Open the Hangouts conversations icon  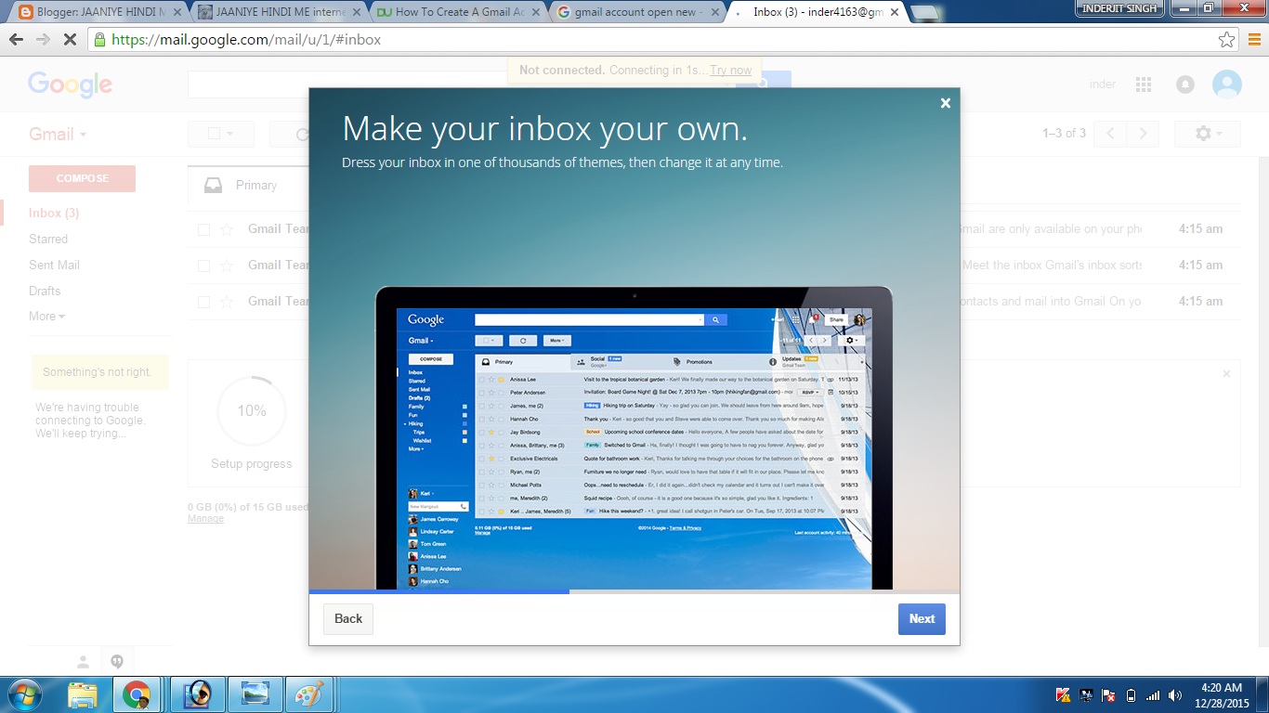[117, 662]
